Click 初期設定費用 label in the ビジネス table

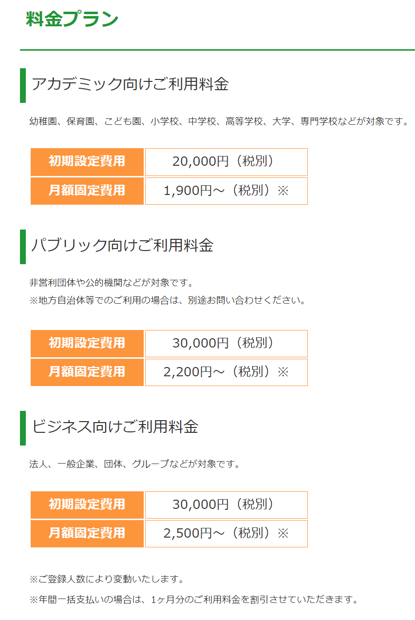click(87, 504)
